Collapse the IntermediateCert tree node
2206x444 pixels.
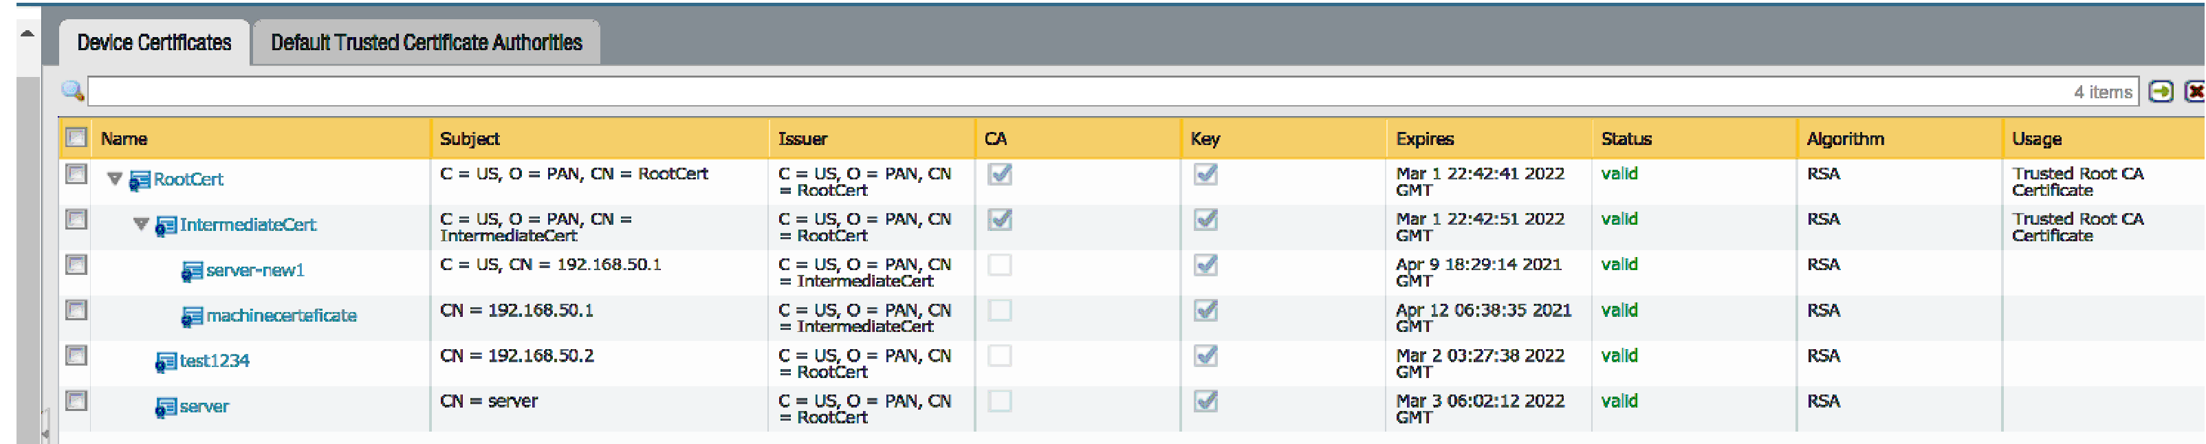click(x=141, y=224)
